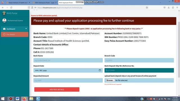
Task: Click the Muhammad Usama profile name
Action: point(15,20)
